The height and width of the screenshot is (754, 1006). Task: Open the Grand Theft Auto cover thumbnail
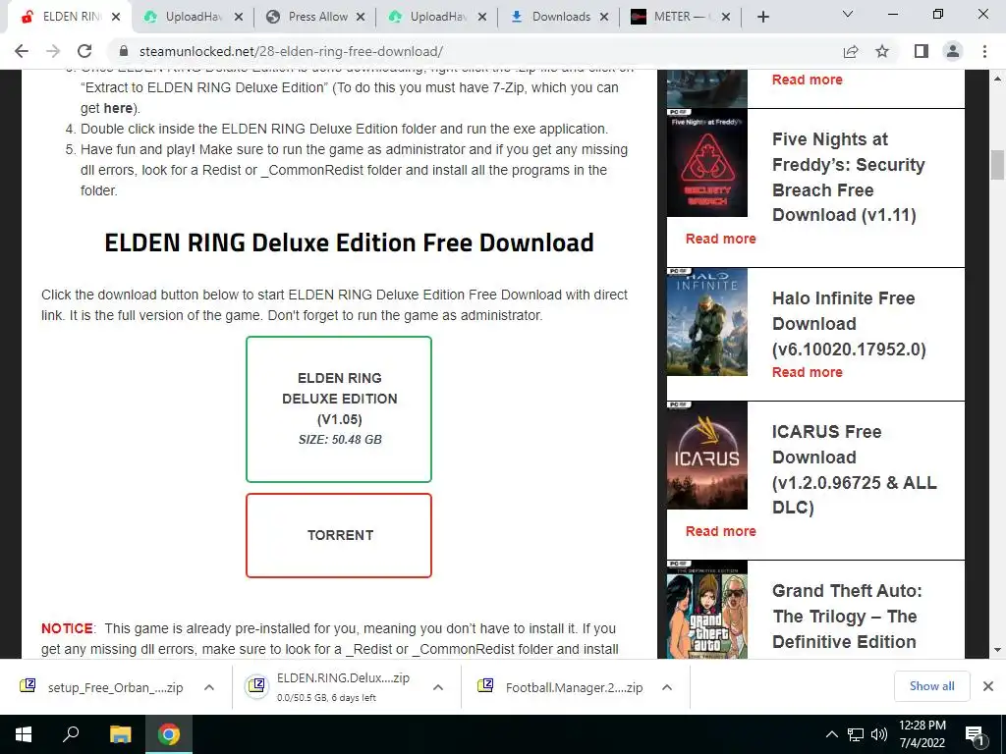(x=707, y=609)
